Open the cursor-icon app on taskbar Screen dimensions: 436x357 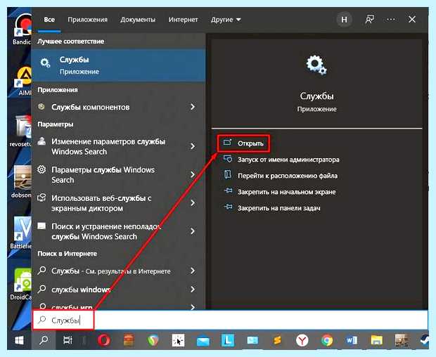pos(178,340)
